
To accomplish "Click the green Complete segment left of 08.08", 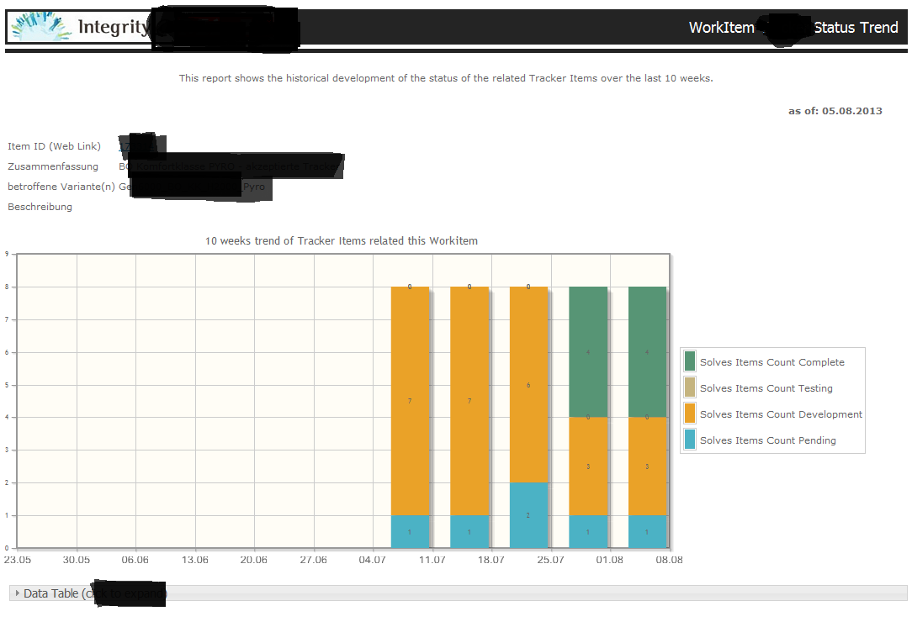I will (647, 351).
